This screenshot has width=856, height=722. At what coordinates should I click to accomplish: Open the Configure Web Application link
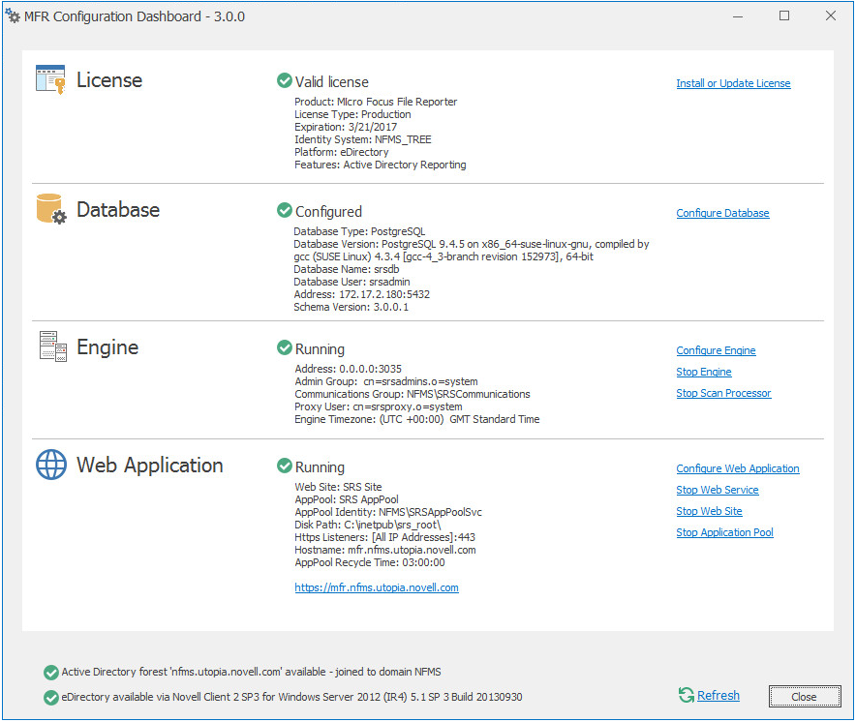click(737, 468)
